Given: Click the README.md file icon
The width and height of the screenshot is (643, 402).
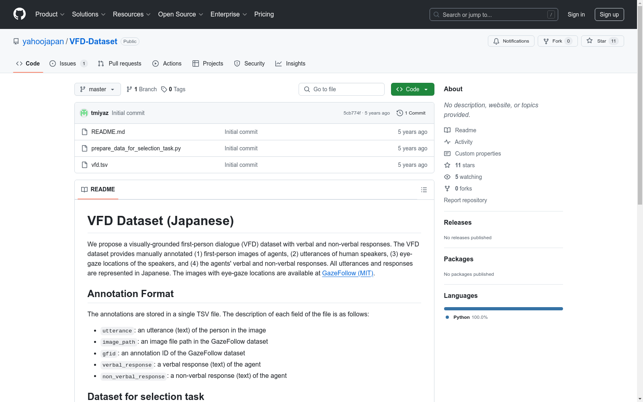Looking at the screenshot, I should [x=84, y=132].
